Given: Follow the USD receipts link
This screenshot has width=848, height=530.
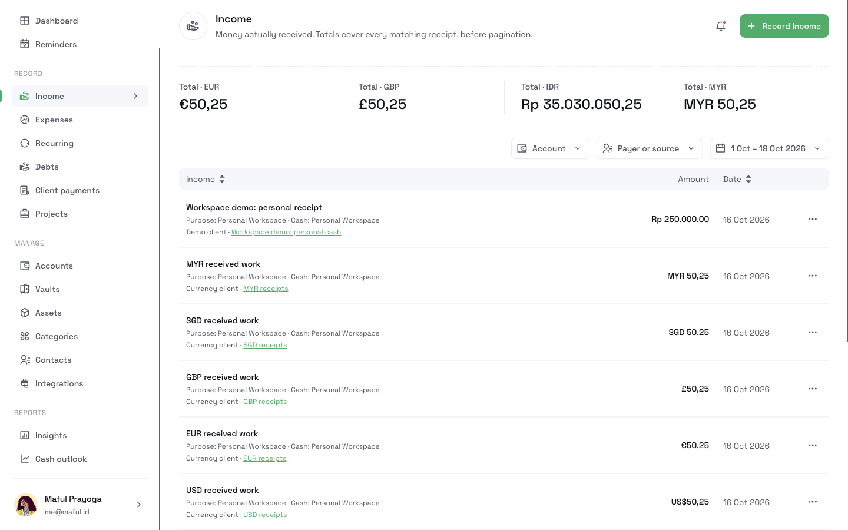Looking at the screenshot, I should (265, 515).
